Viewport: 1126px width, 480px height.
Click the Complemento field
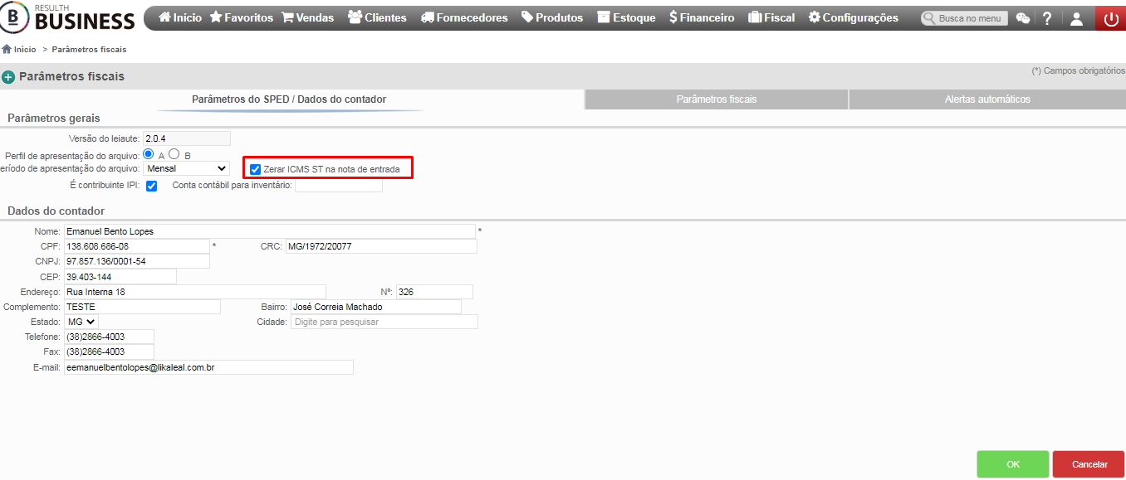tap(142, 307)
